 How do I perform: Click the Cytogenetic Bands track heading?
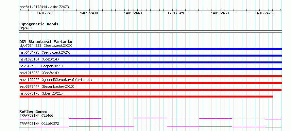39,24
